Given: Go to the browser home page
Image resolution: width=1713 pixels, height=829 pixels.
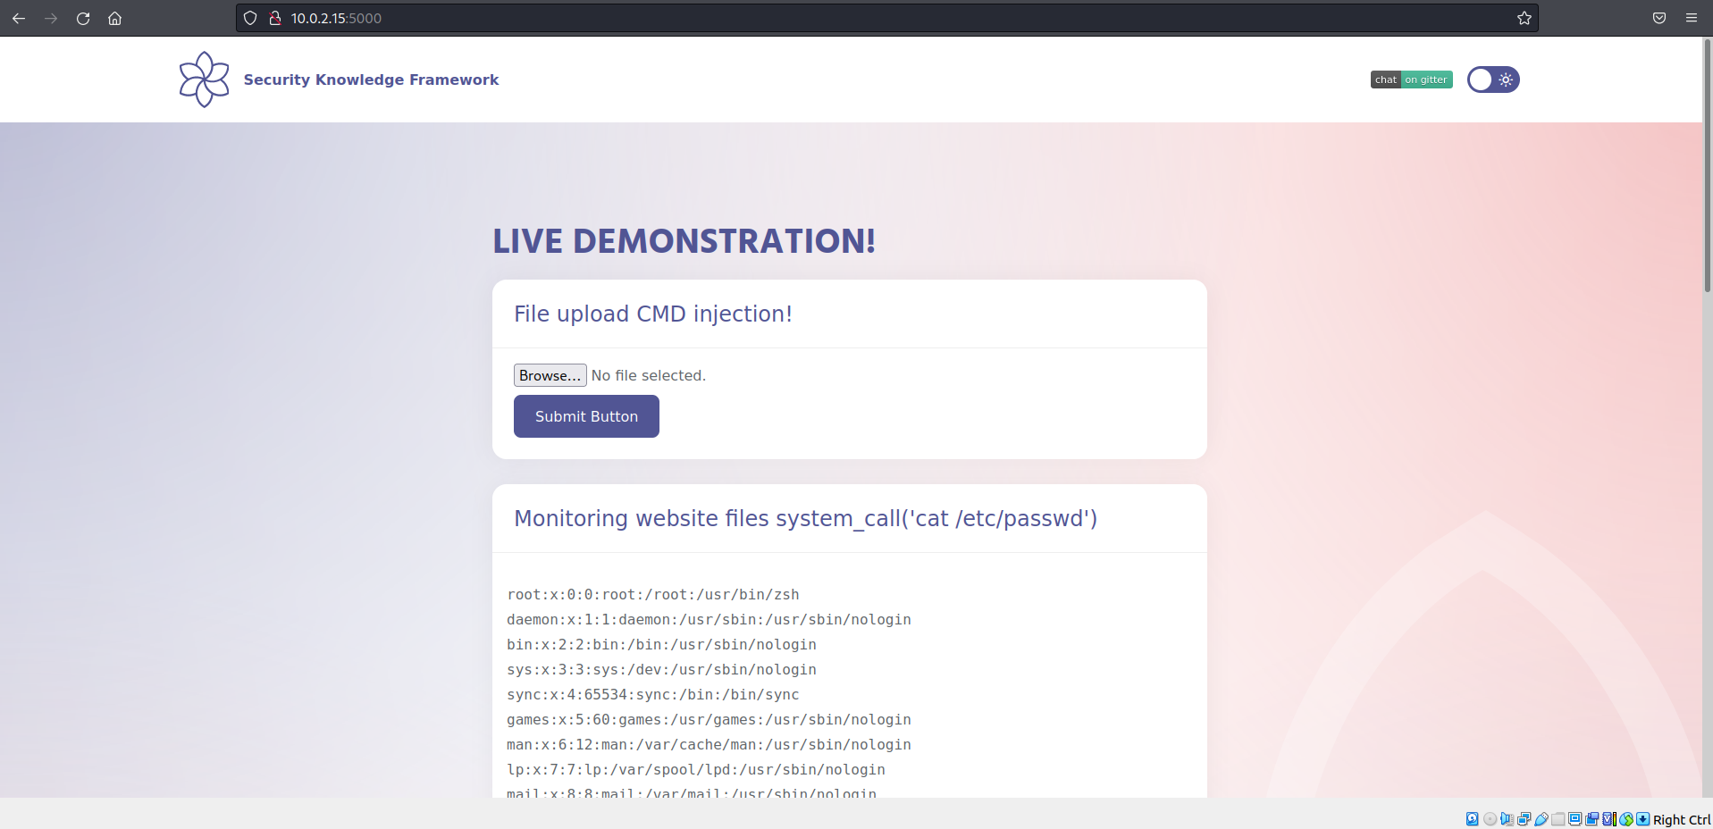Looking at the screenshot, I should (114, 18).
